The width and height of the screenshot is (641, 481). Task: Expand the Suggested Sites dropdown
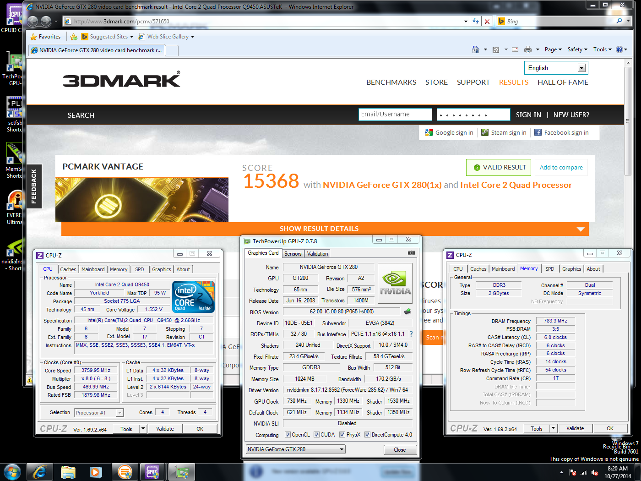[131, 37]
